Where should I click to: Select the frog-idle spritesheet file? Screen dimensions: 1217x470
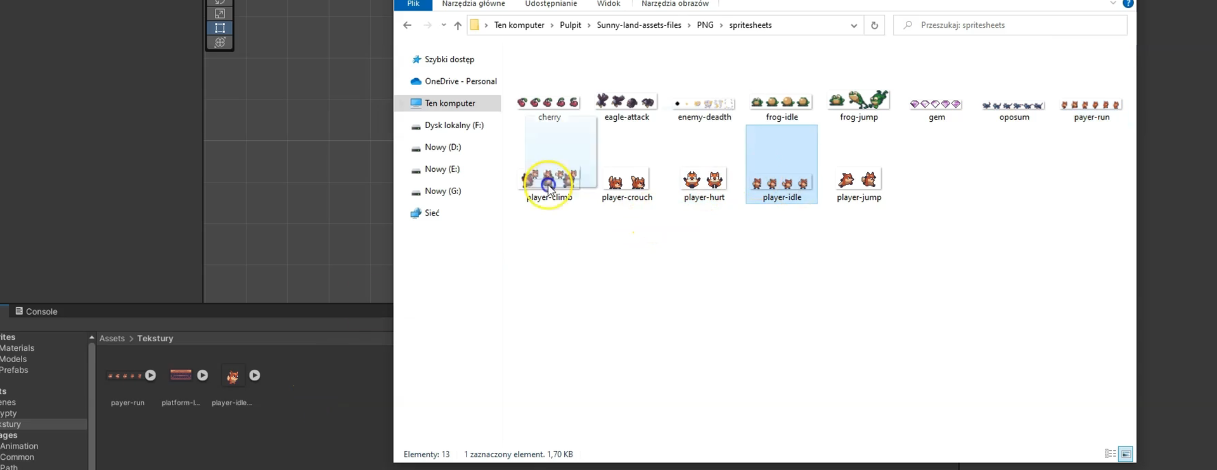(782, 107)
